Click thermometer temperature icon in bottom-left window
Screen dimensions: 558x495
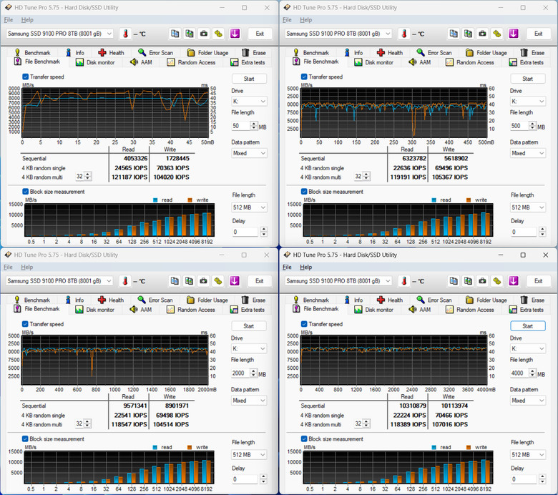[x=125, y=281]
